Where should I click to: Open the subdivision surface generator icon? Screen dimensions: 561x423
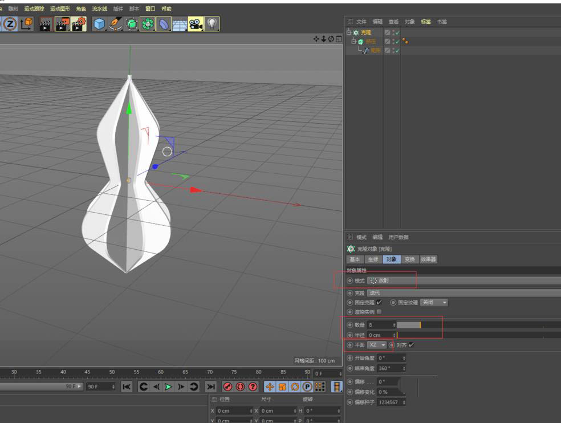[x=131, y=24]
